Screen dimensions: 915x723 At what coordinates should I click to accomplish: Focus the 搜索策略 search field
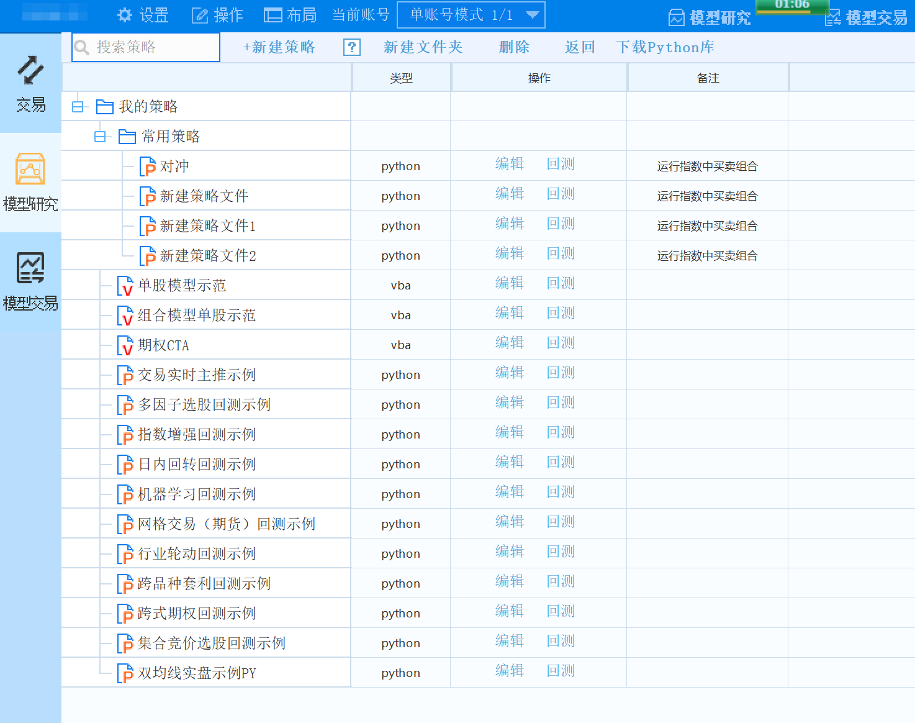(x=155, y=47)
